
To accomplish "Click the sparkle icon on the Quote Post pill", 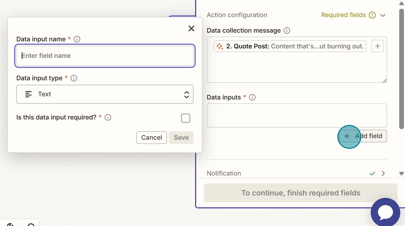I will (x=219, y=46).
